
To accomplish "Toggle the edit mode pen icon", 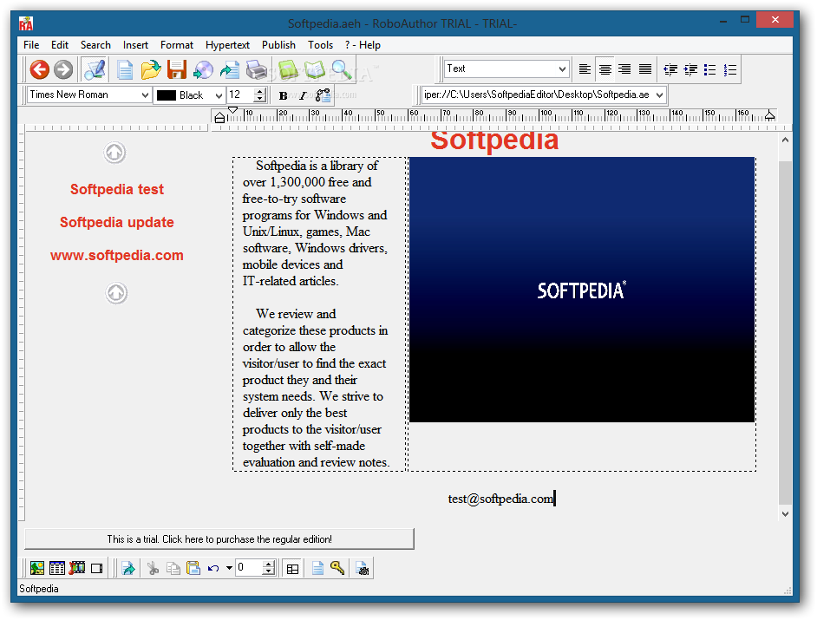I will point(95,69).
